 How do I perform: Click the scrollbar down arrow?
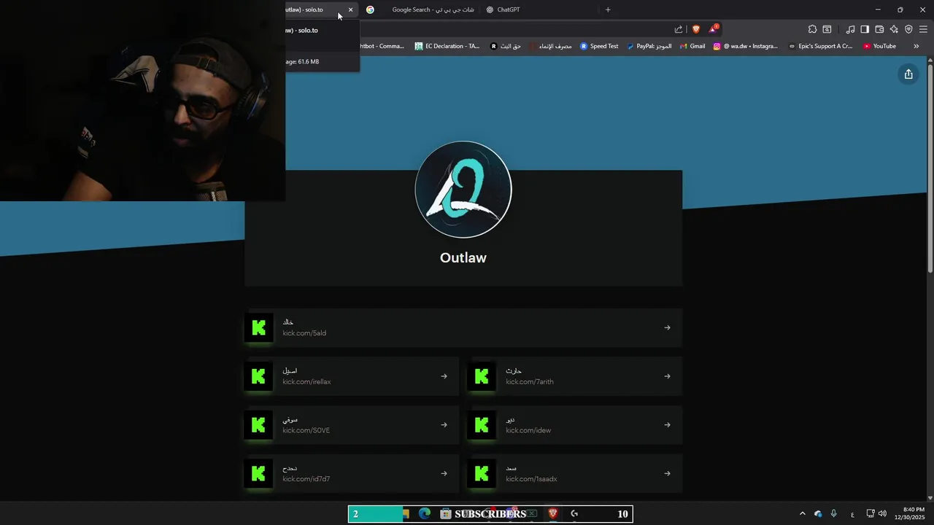[930, 498]
